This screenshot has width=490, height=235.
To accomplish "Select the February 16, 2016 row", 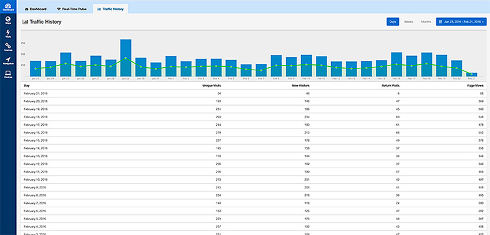I will click(x=254, y=132).
